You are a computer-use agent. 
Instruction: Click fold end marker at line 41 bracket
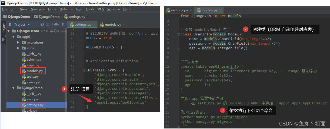coord(84,107)
